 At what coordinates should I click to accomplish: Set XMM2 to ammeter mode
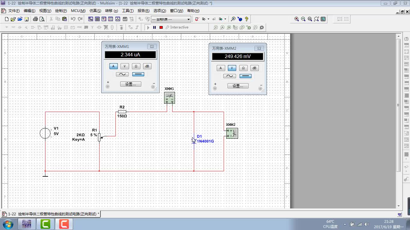pyautogui.click(x=221, y=68)
